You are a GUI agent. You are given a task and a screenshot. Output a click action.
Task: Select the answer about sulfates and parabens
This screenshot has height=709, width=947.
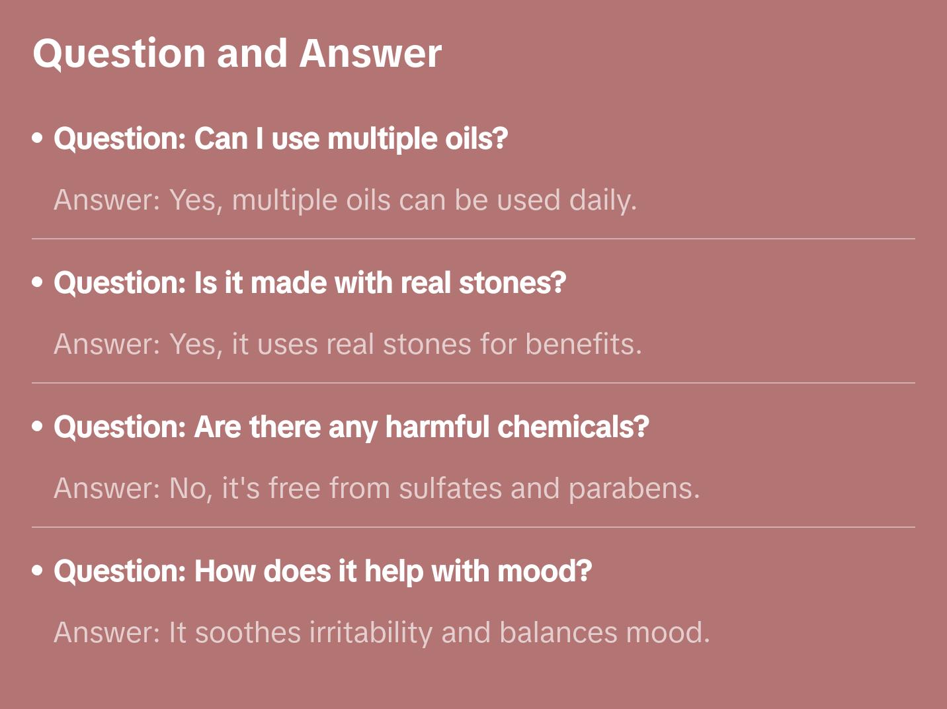tap(376, 489)
